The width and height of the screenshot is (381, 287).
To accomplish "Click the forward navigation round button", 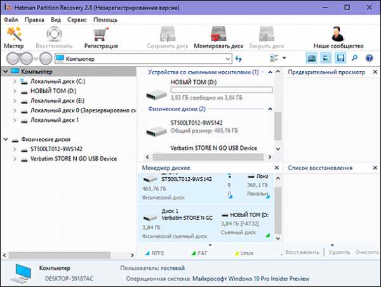I will click(x=26, y=58).
